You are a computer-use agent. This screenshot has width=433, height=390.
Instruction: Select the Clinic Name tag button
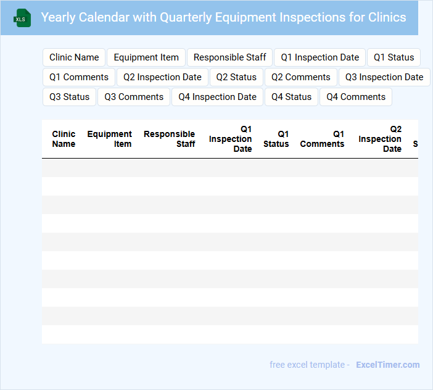coord(74,57)
